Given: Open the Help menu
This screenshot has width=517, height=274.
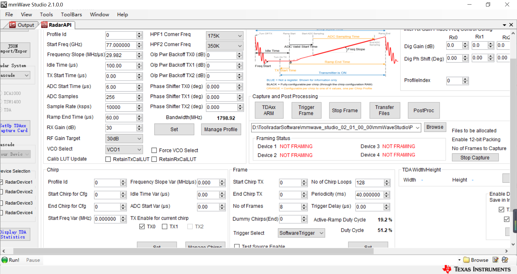Looking at the screenshot, I should pyautogui.click(x=123, y=15).
